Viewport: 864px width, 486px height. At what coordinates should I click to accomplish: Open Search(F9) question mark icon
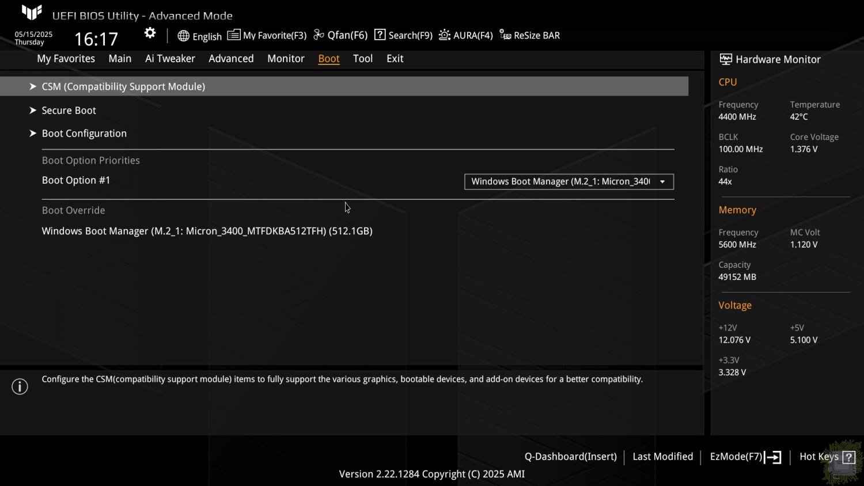[x=380, y=35]
